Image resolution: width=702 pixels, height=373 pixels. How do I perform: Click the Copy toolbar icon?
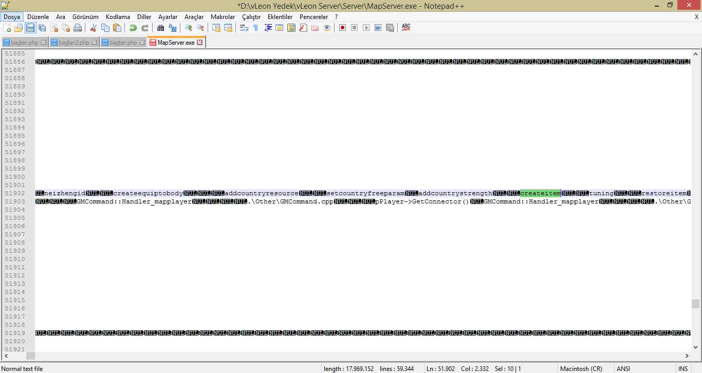coord(105,28)
